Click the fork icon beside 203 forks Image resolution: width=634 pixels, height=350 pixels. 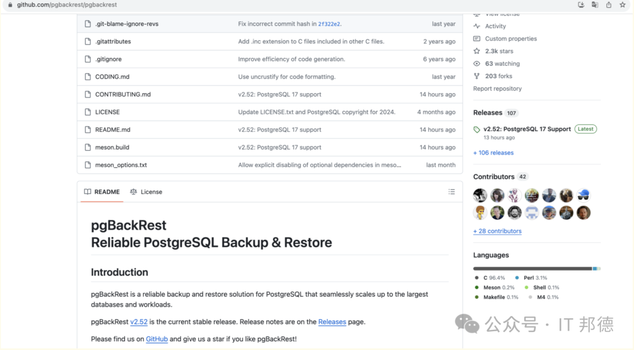tap(477, 76)
